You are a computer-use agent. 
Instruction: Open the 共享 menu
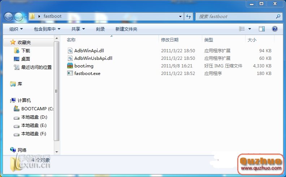coord(78,29)
